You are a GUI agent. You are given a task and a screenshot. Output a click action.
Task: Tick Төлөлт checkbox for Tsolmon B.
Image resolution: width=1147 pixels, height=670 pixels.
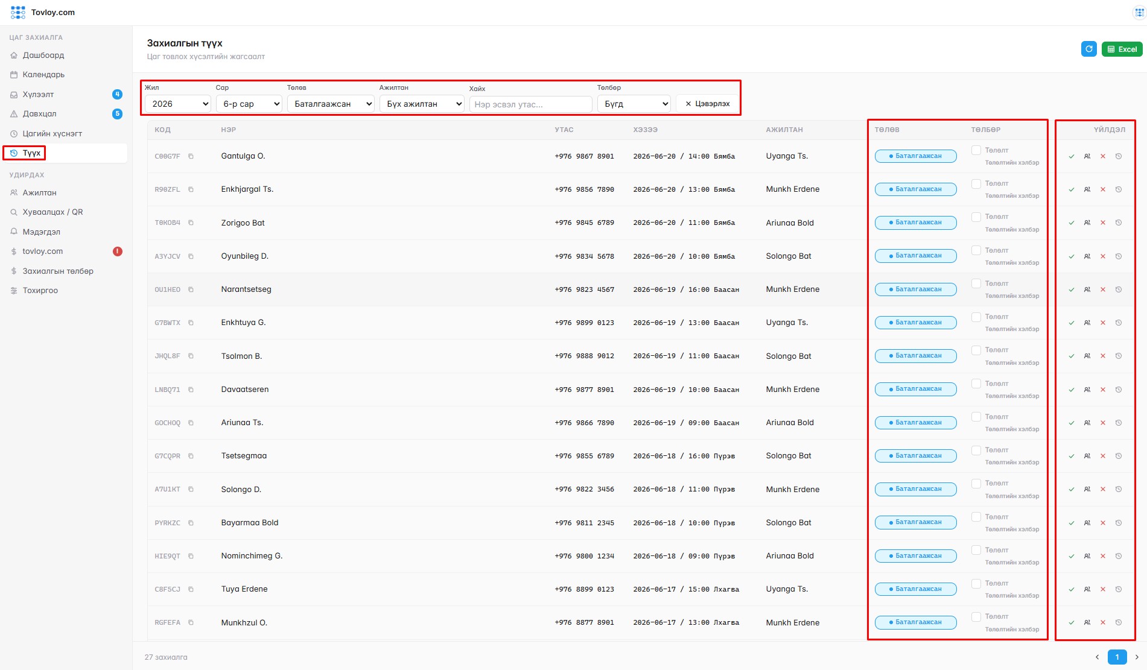[976, 350]
